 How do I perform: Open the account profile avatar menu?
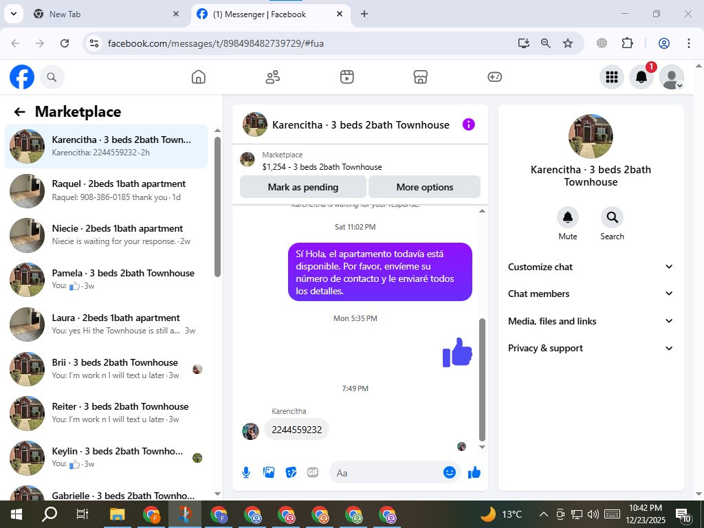tap(671, 77)
